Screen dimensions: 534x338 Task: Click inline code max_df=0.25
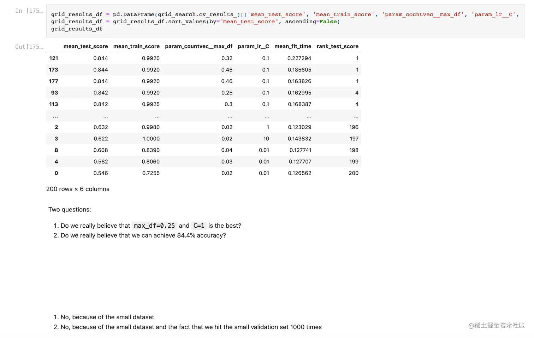154,226
